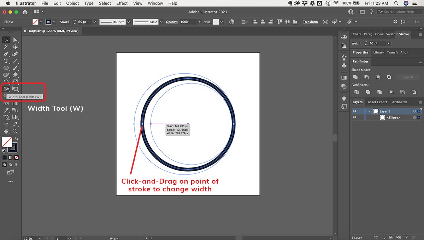424x240 pixels.
Task: Click the Ellipse target circle in Layers
Action: coord(414,118)
